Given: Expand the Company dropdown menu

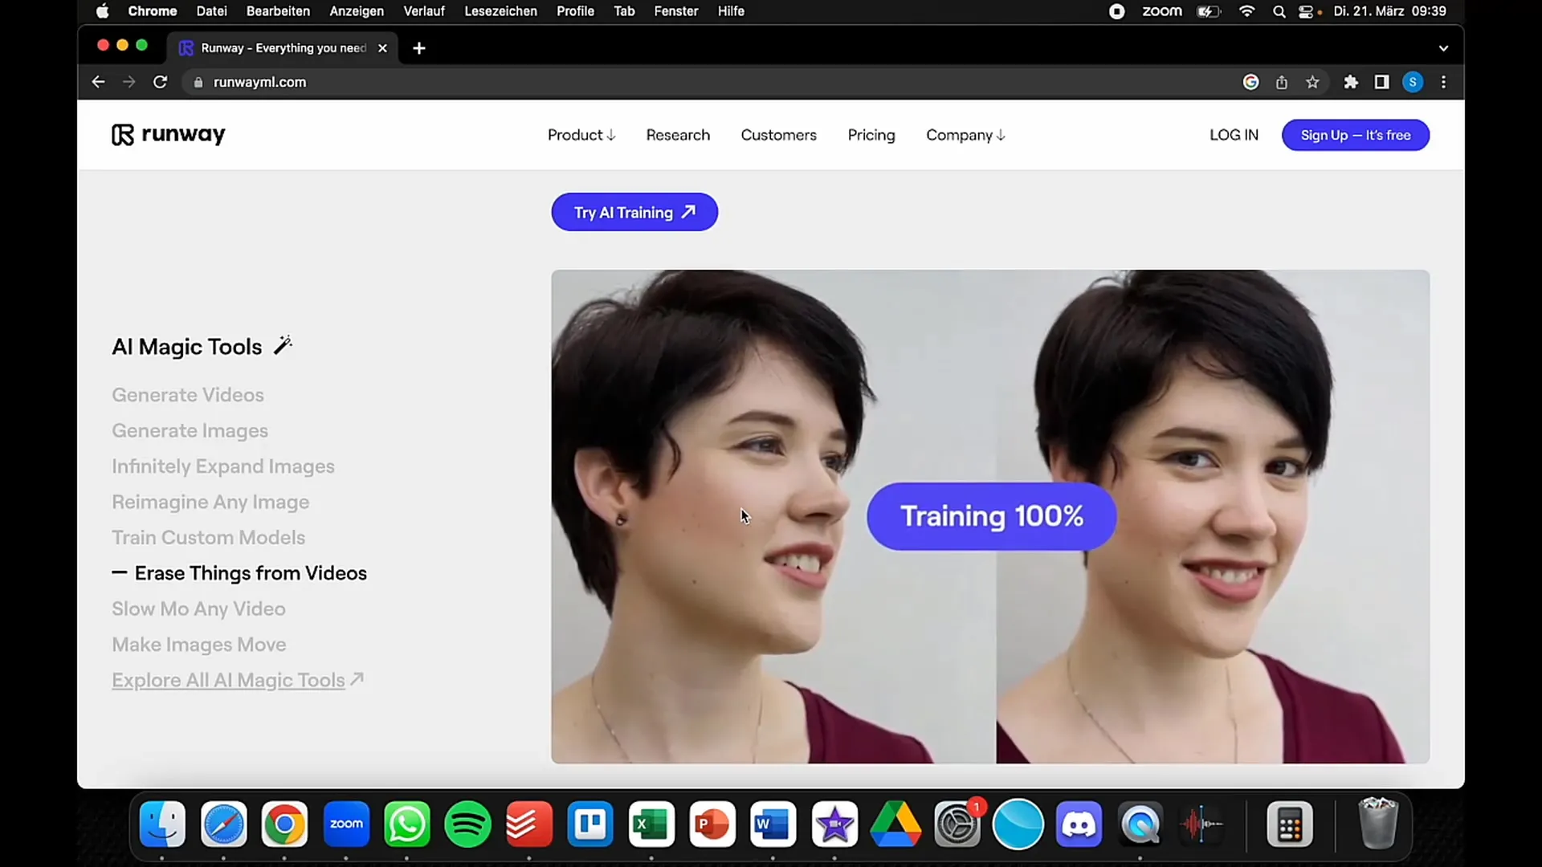Looking at the screenshot, I should [x=964, y=134].
